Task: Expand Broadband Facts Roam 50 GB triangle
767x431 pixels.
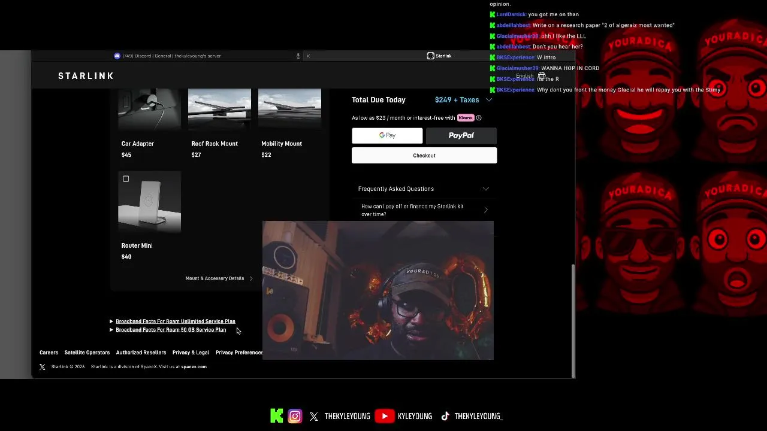Action: pos(111,330)
